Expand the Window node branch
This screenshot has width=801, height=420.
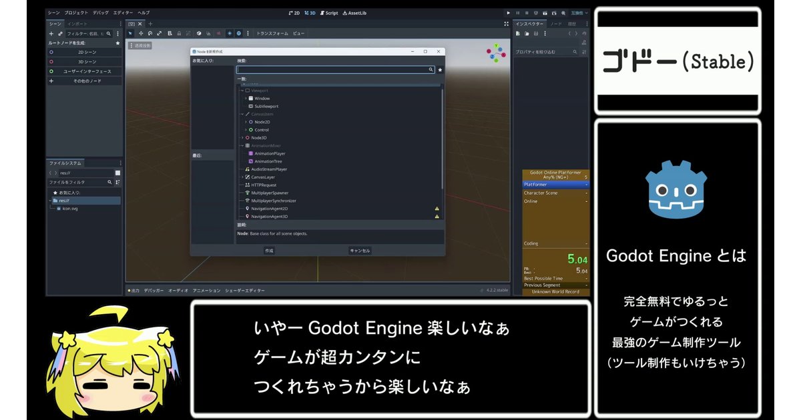pos(245,98)
